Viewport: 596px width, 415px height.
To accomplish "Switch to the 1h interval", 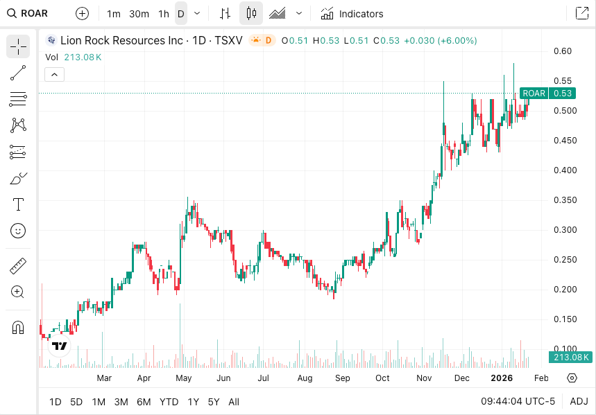I will 164,14.
